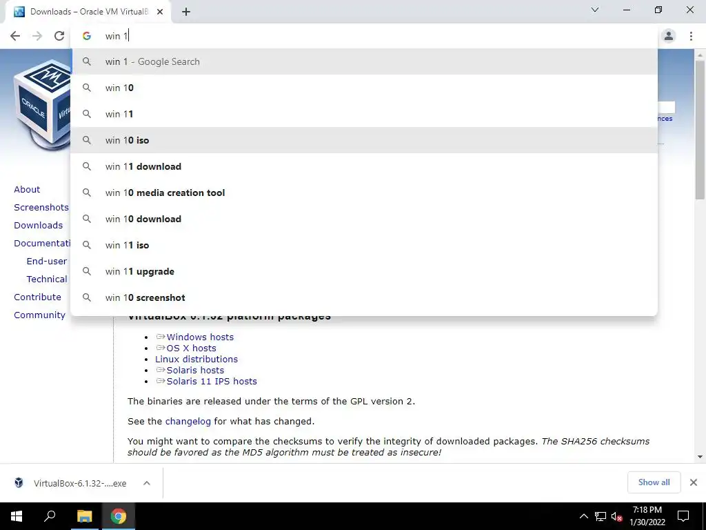Choose the 'win 11 iso' suggestion
Image resolution: width=706 pixels, height=530 pixels.
coord(364,245)
